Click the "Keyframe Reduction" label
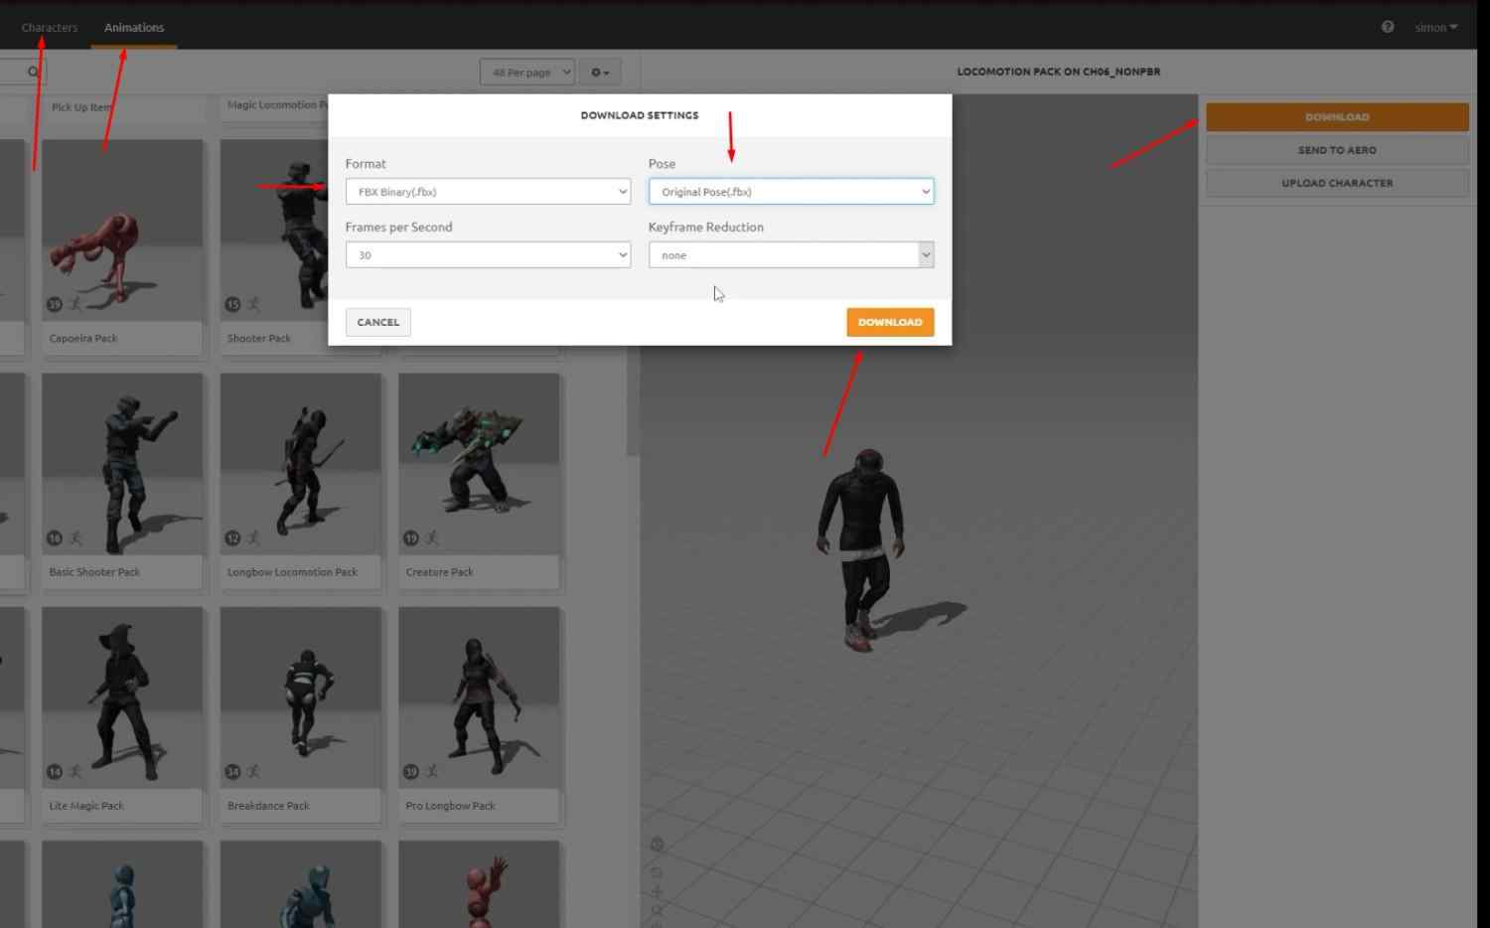The height and width of the screenshot is (928, 1490). (706, 227)
